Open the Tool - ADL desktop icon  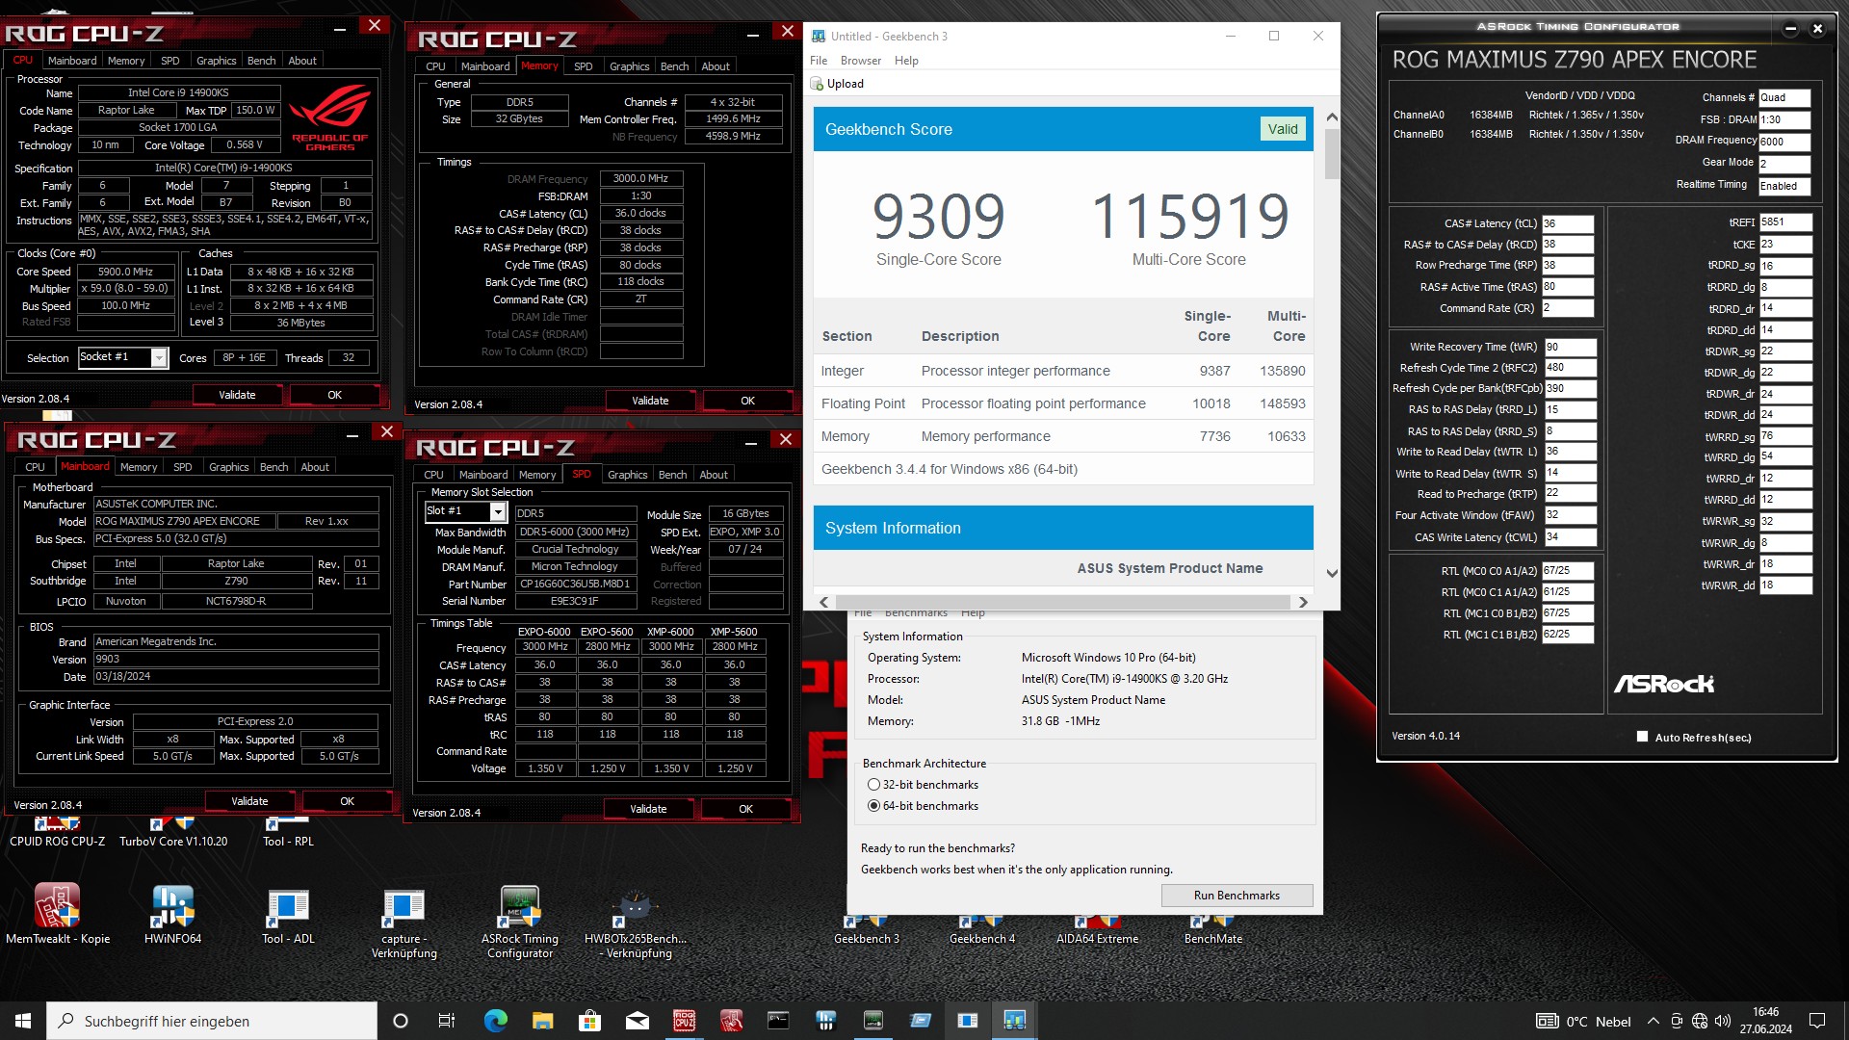coord(288,913)
